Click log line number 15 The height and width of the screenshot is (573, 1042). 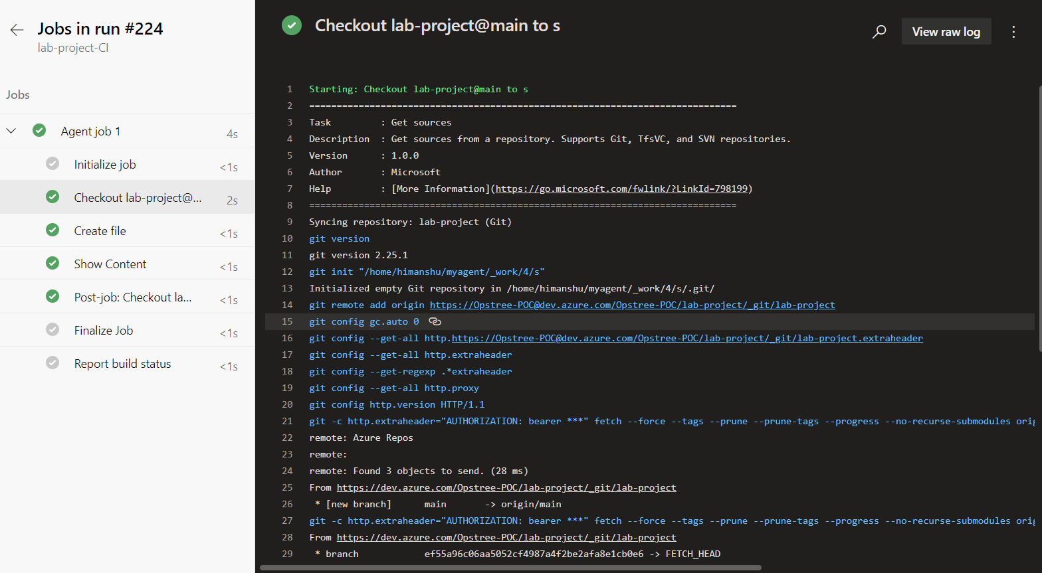[287, 321]
